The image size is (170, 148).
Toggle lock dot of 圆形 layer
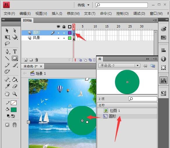(x=64, y=33)
